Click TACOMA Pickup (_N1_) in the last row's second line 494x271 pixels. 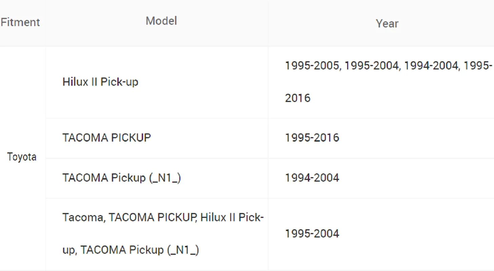[x=140, y=250]
